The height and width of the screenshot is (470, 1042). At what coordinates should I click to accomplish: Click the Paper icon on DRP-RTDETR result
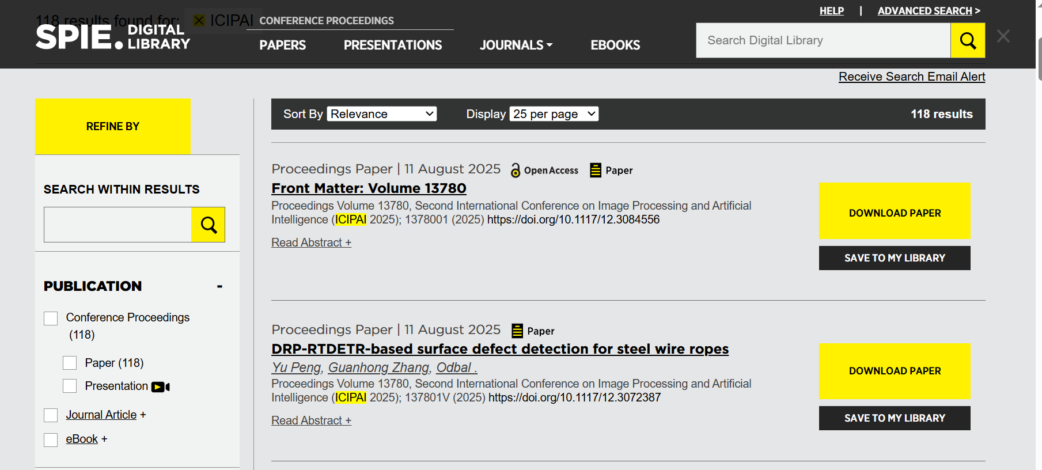click(x=517, y=331)
